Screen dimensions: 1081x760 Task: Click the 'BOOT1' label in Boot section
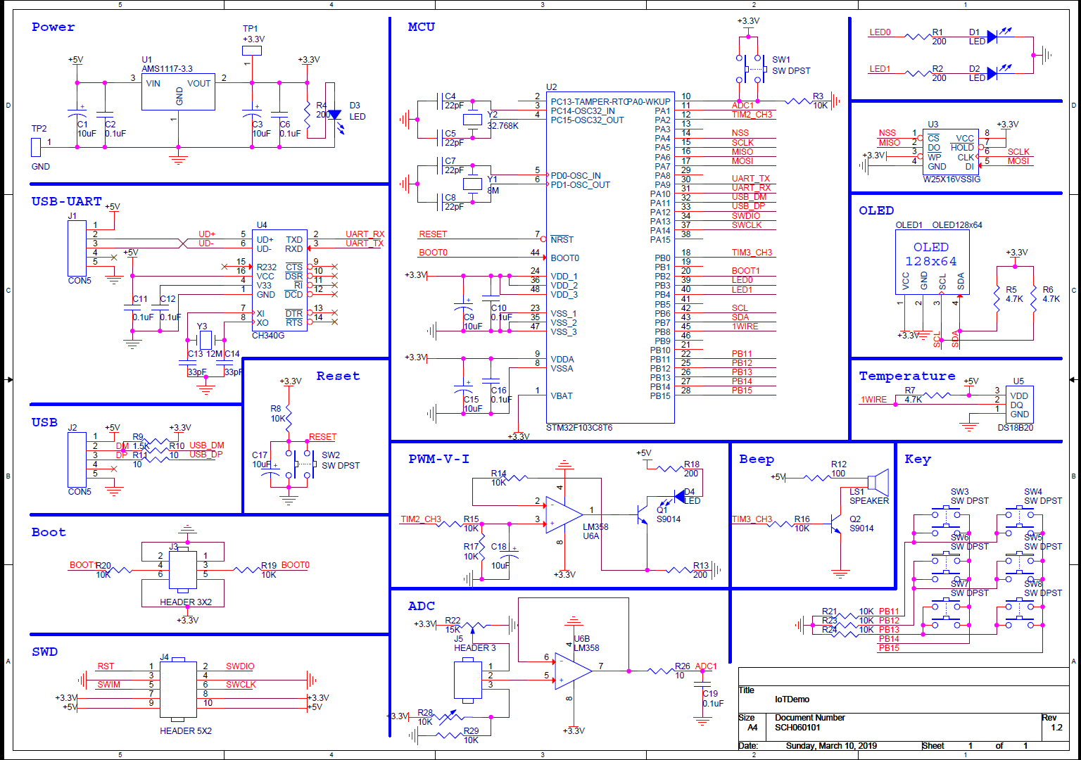click(x=82, y=565)
